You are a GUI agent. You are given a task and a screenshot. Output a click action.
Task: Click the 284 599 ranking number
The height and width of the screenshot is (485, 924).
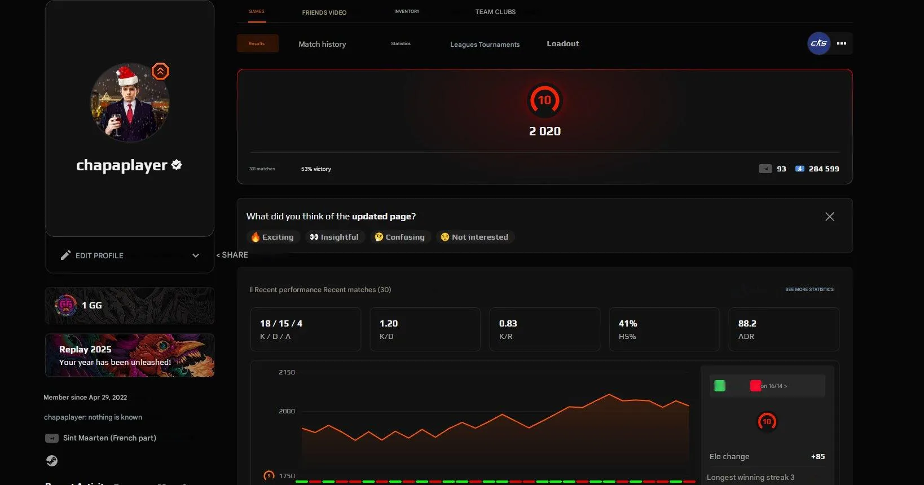824,169
